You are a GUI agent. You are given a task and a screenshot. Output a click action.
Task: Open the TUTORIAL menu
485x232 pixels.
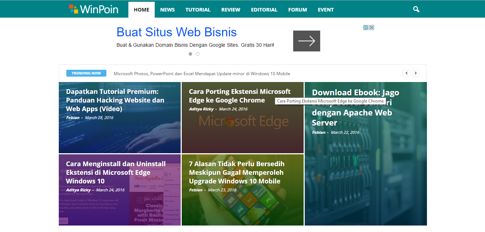[x=198, y=10]
